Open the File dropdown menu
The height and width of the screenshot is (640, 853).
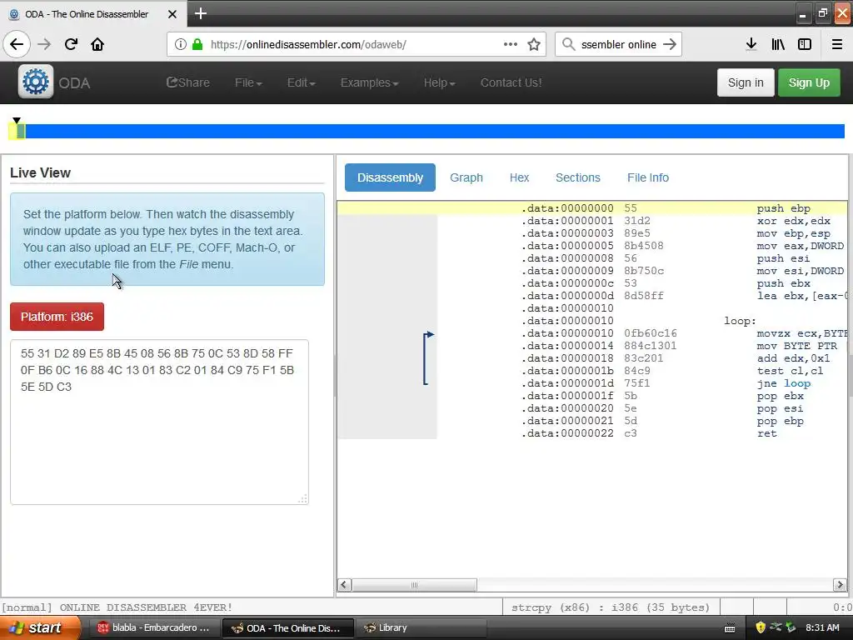pos(248,82)
